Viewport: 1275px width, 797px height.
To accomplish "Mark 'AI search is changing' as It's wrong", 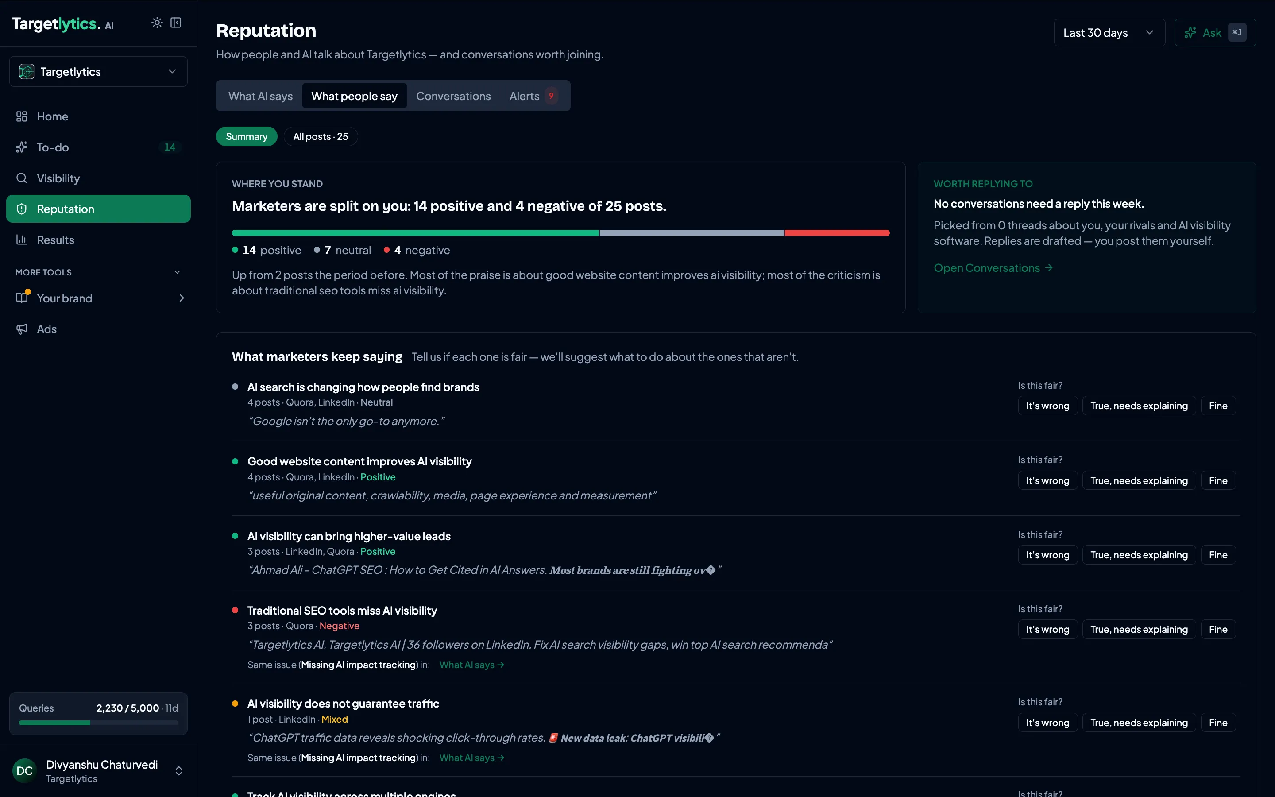I will click(1047, 406).
